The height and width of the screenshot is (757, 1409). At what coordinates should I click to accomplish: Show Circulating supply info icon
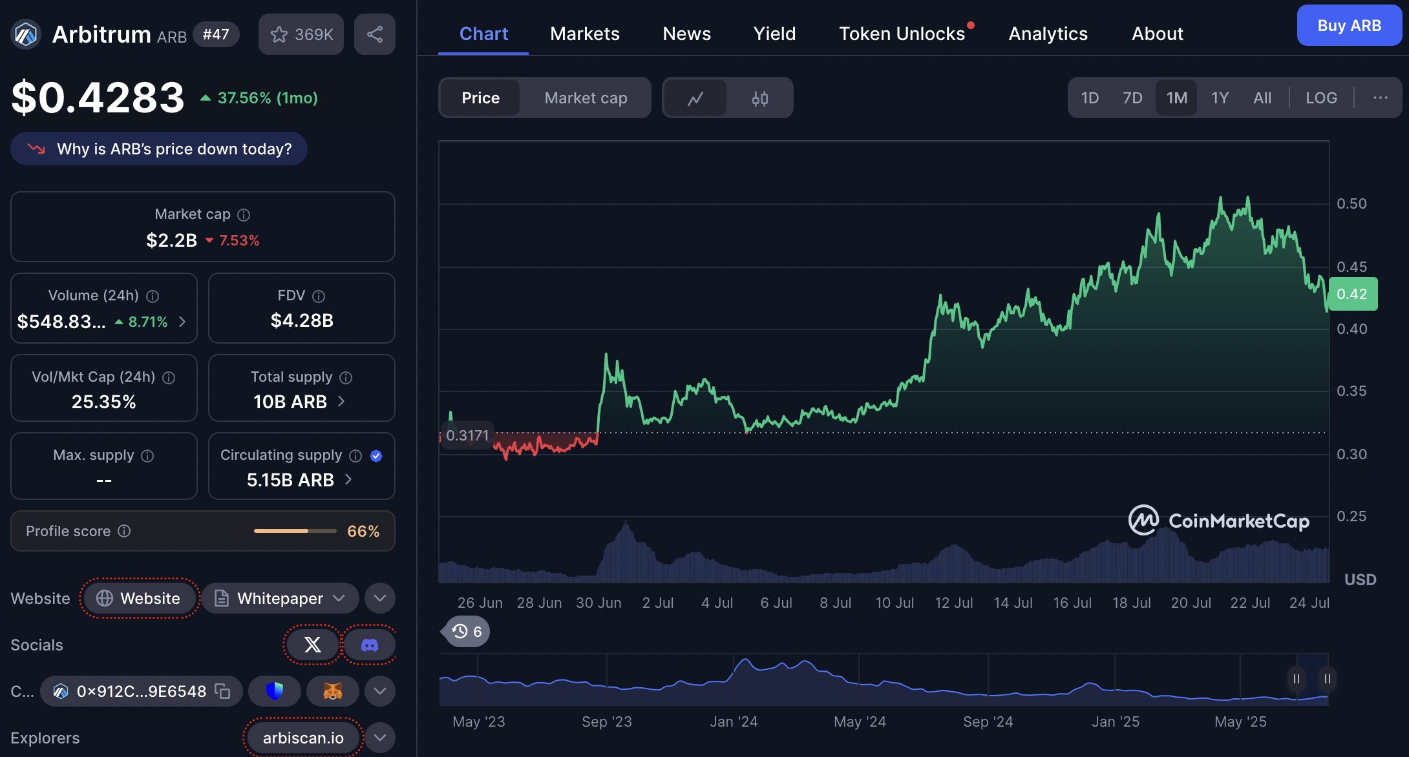(355, 455)
